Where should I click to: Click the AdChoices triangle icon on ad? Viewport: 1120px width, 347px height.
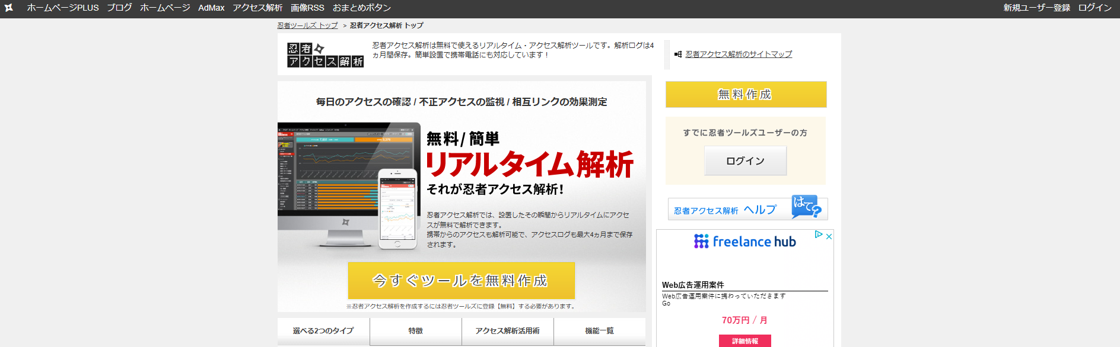(x=819, y=235)
